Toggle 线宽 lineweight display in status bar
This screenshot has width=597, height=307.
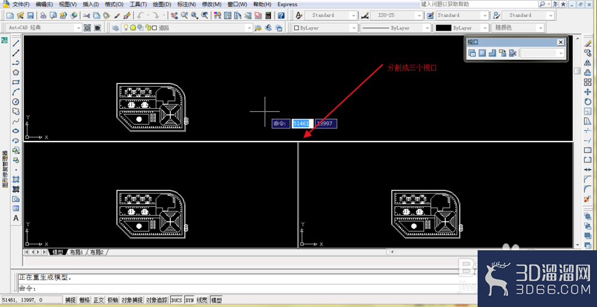pos(202,300)
